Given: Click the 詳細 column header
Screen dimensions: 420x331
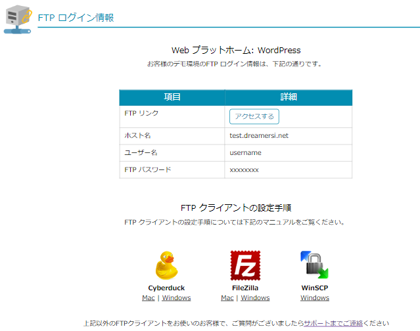Looking at the screenshot, I should [289, 97].
